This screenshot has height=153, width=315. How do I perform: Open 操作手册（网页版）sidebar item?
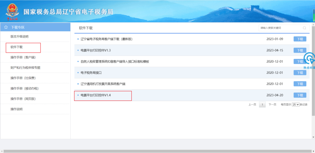tap(23, 99)
